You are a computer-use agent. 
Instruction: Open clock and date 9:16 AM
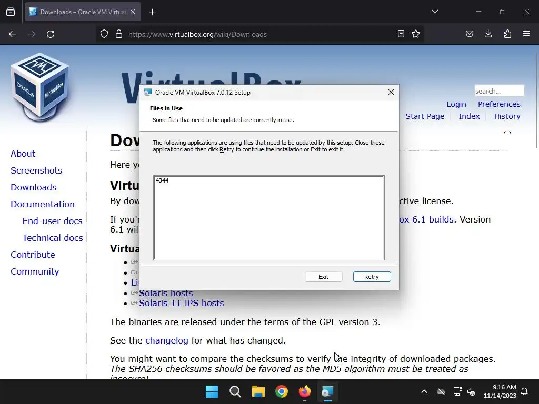pyautogui.click(x=500, y=391)
